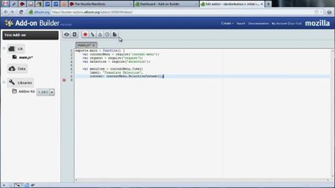Image resolution: width=335 pixels, height=188 pixels.
Task: Click the My Account link
Action: click(280, 23)
